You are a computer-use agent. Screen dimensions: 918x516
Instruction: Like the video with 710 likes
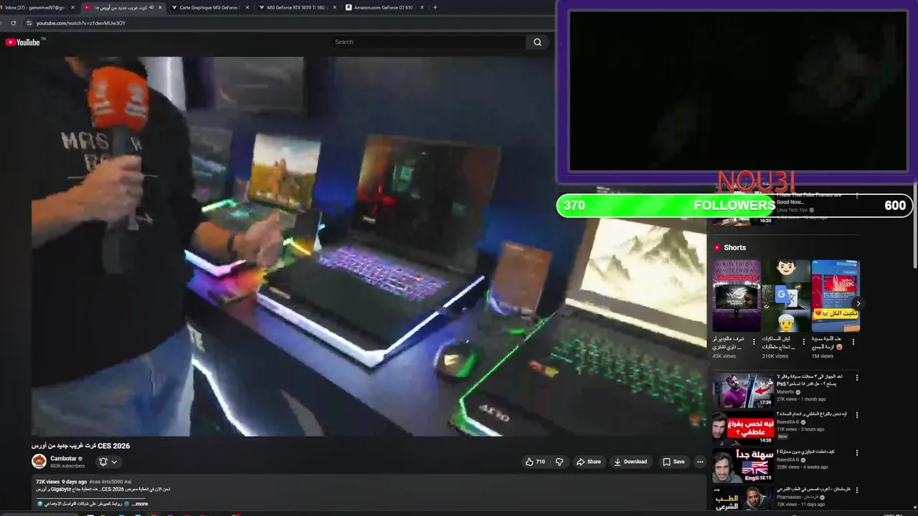point(535,462)
